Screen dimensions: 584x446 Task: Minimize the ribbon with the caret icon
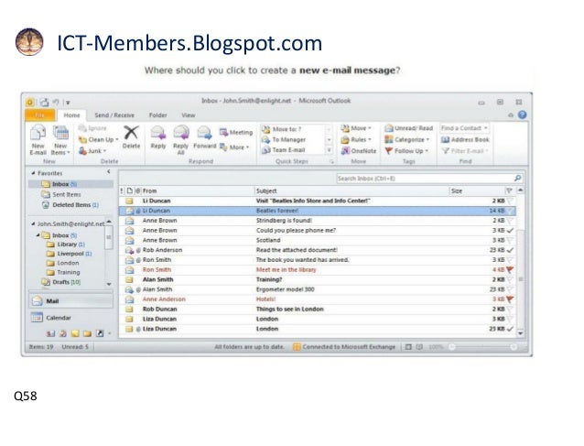tap(511, 115)
